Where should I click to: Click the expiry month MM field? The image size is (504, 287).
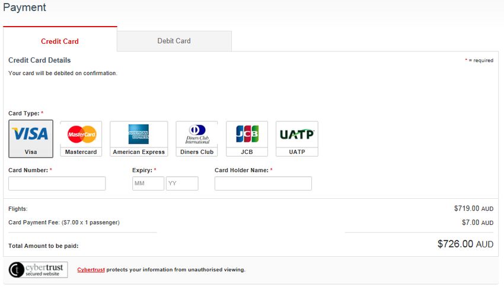click(x=148, y=183)
